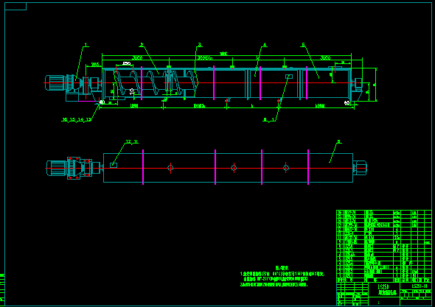The width and height of the screenshot is (435, 307).
Task: Click the parts list table above title block
Action: click(x=384, y=247)
